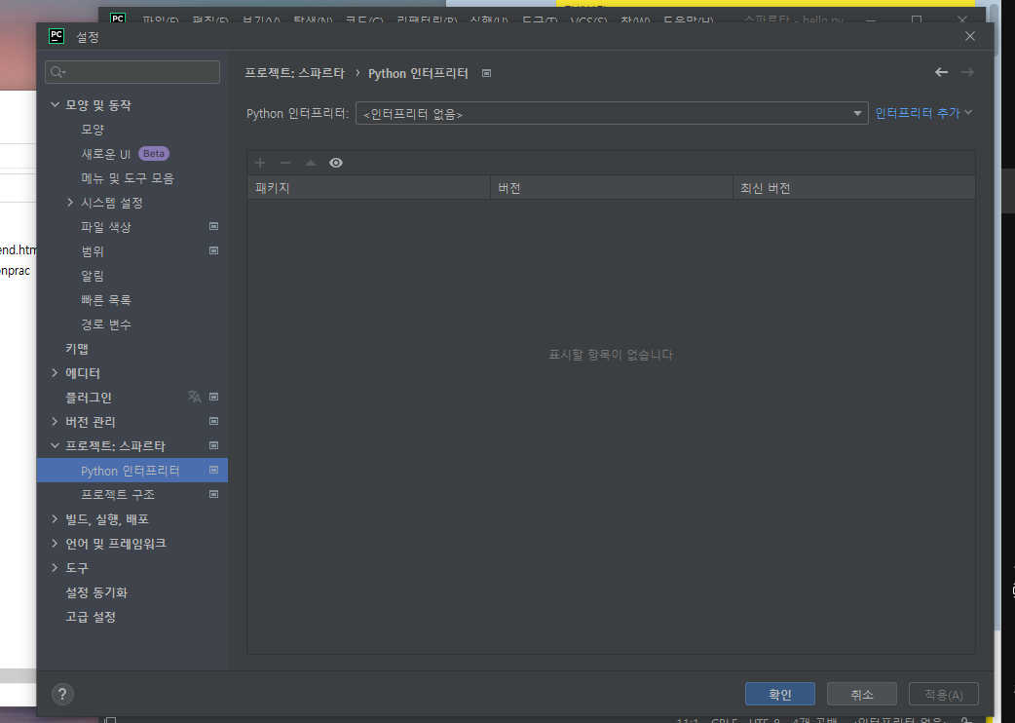This screenshot has height=723, width=1015.
Task: Expand the 언어 및 프레임워크 section
Action: (55, 543)
